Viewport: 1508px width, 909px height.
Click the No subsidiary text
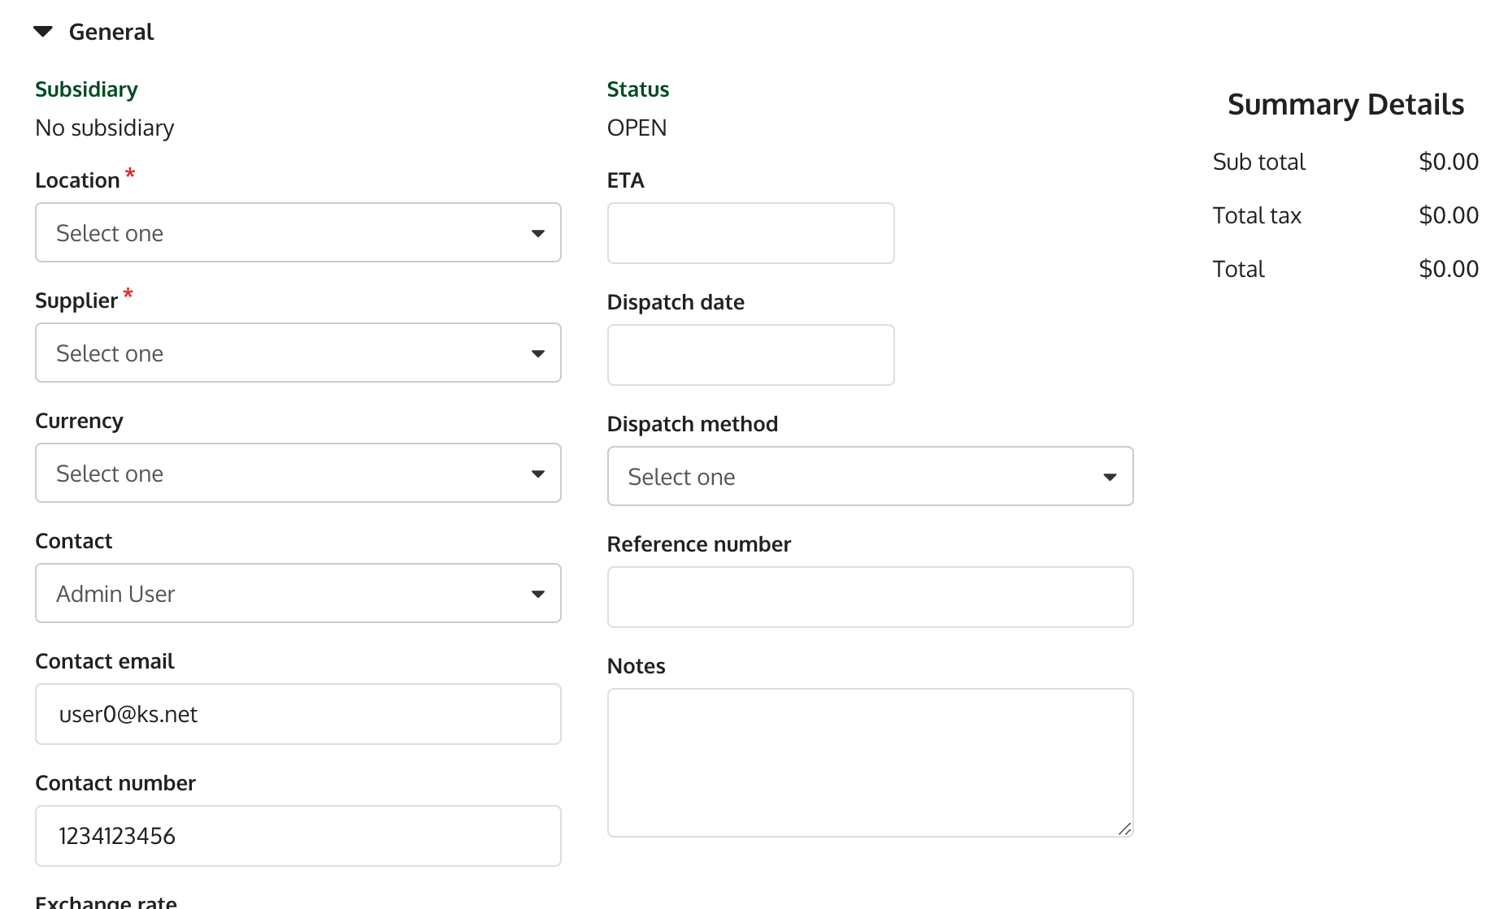tap(105, 128)
